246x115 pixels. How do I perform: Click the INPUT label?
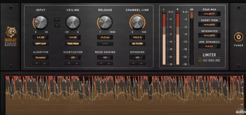click(41, 10)
